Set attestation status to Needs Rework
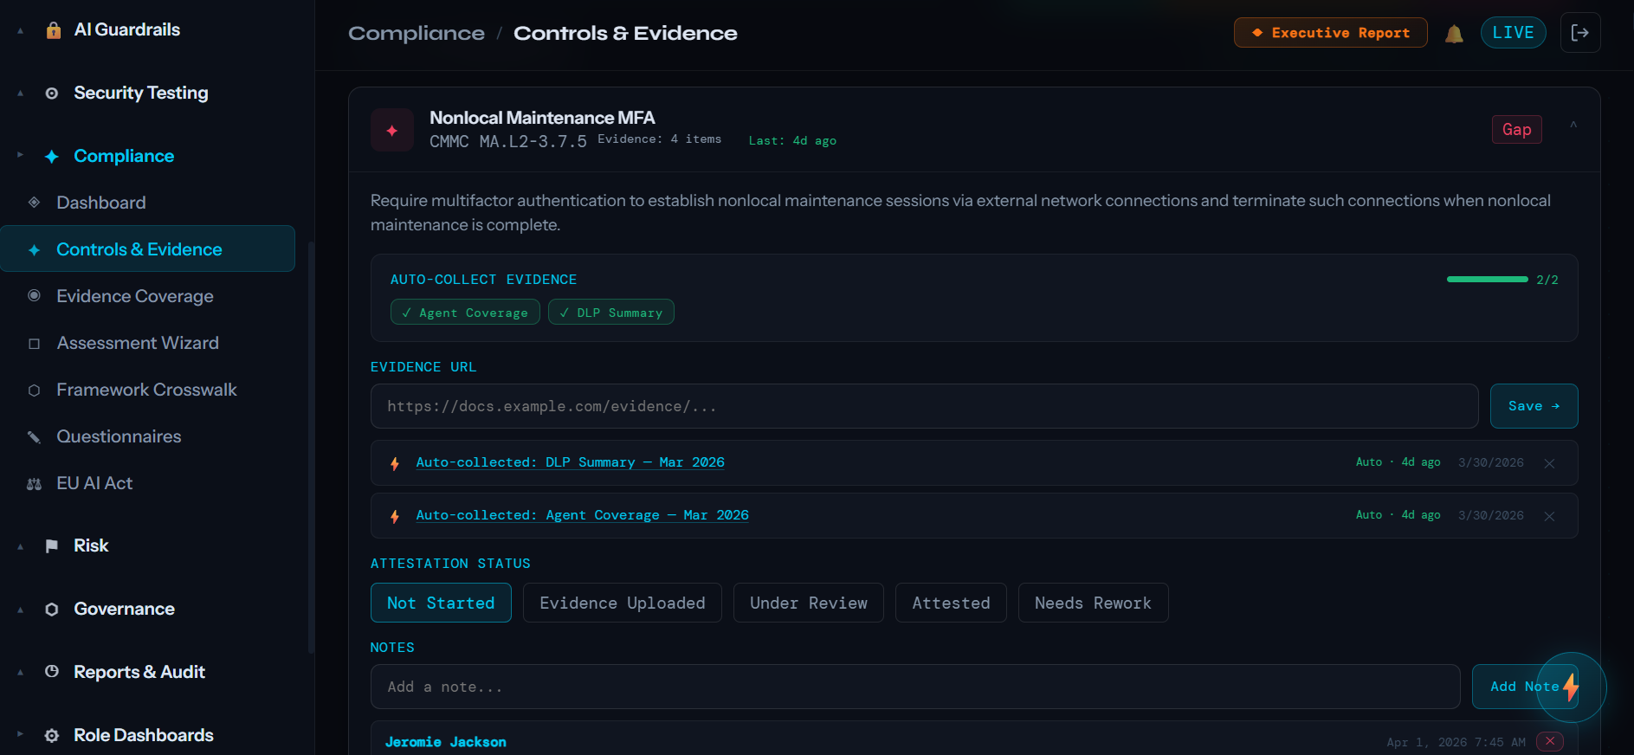1634x755 pixels. 1093,603
